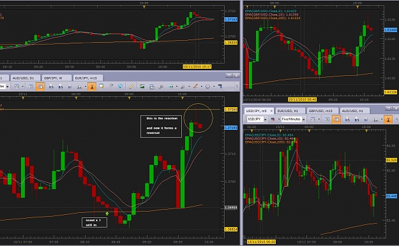Toggle highlighted orange window button in left toolbar

click(40, 87)
